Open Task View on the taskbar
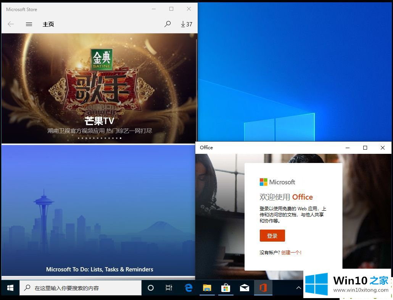 169,288
